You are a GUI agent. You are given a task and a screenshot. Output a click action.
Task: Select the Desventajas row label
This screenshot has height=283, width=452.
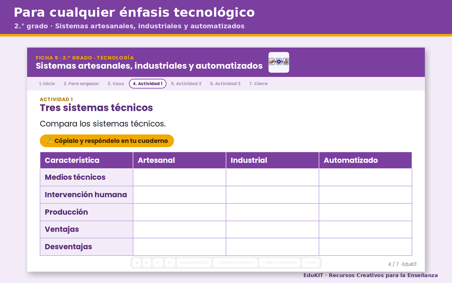(86, 247)
